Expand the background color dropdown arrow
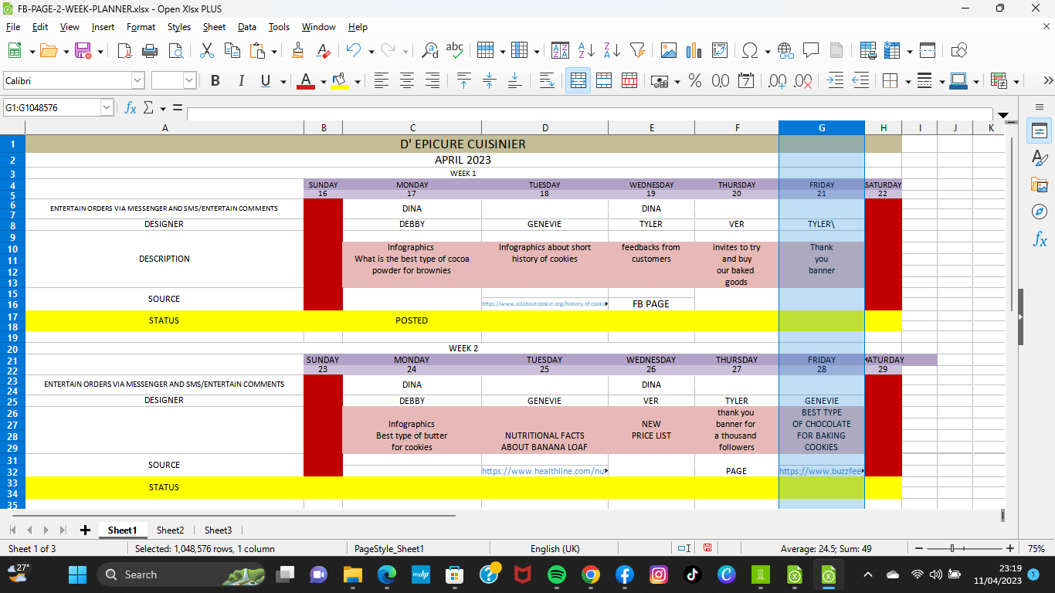The height and width of the screenshot is (593, 1055). click(358, 81)
